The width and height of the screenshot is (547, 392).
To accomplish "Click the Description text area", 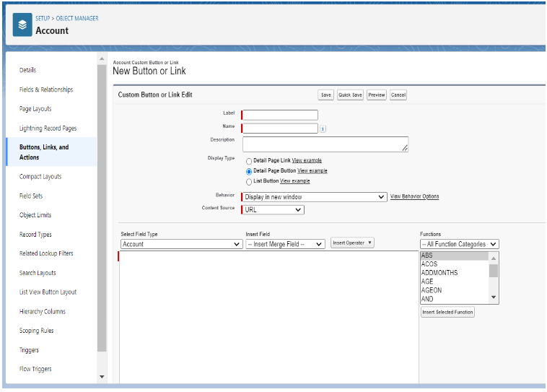I will tap(325, 144).
